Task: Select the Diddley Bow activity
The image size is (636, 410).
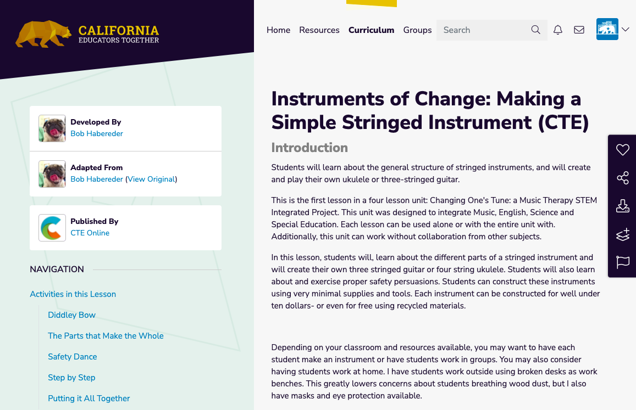Action: 71,314
